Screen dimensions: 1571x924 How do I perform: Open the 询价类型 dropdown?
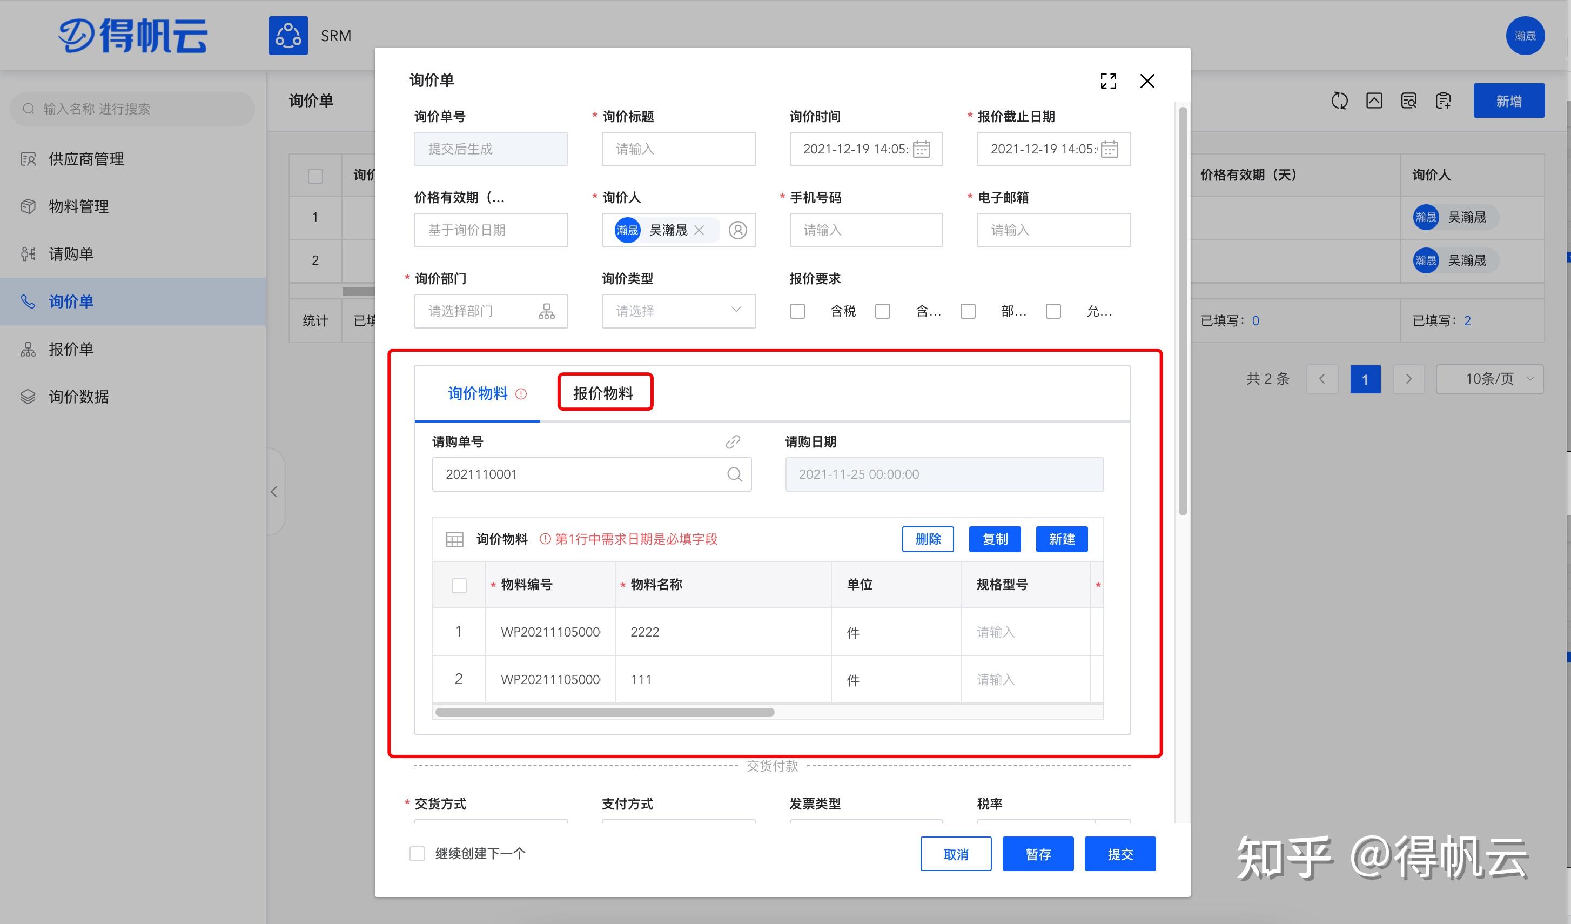click(x=679, y=311)
